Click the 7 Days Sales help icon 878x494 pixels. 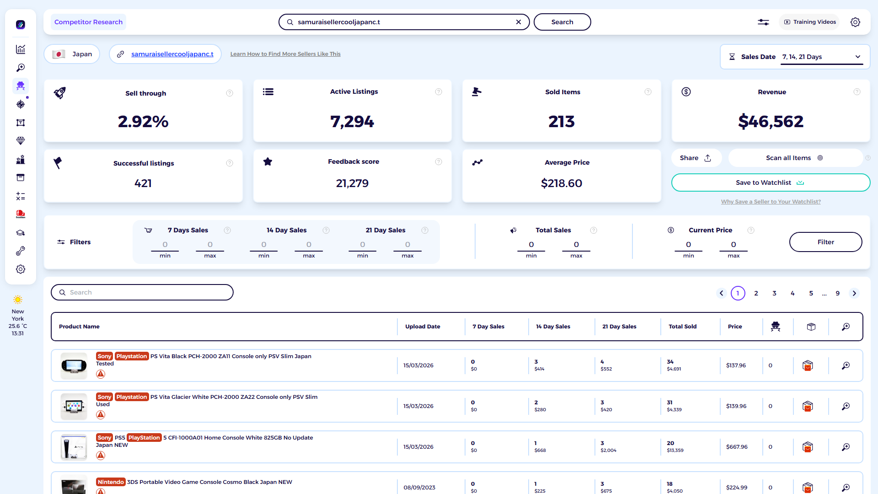coord(227,231)
